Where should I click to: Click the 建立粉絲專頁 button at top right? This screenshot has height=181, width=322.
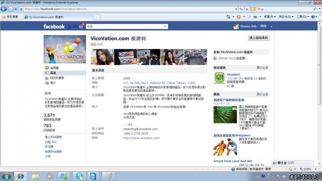point(259,38)
